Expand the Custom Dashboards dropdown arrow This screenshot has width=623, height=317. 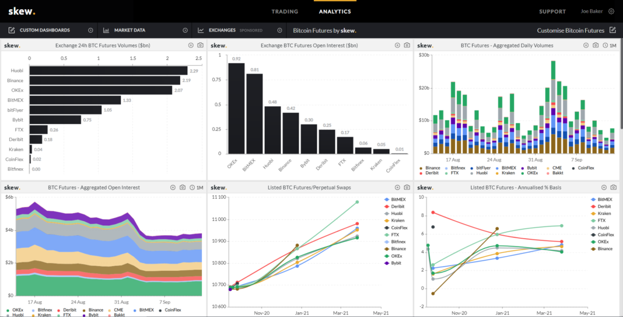tap(90, 30)
